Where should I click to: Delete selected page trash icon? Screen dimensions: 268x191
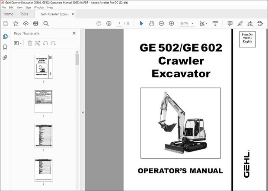(30, 43)
